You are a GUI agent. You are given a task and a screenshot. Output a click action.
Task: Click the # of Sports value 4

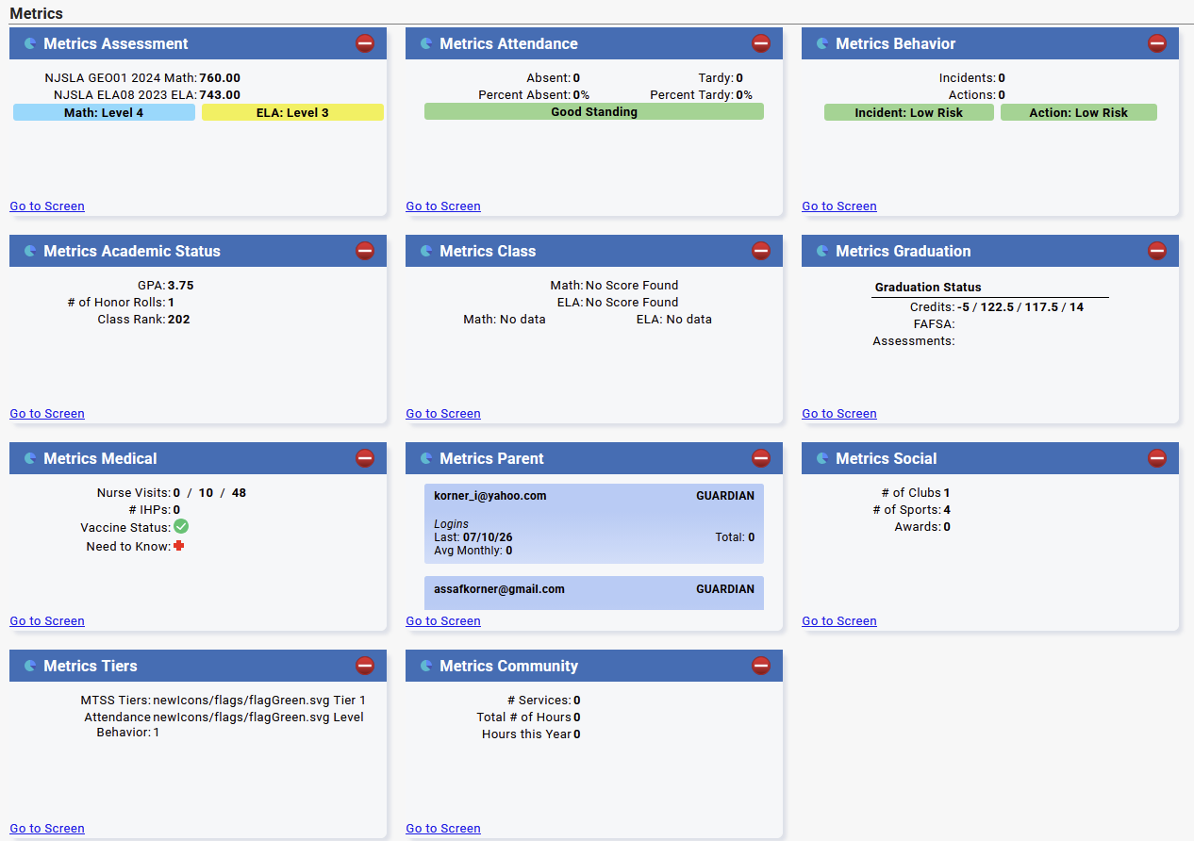[947, 510]
